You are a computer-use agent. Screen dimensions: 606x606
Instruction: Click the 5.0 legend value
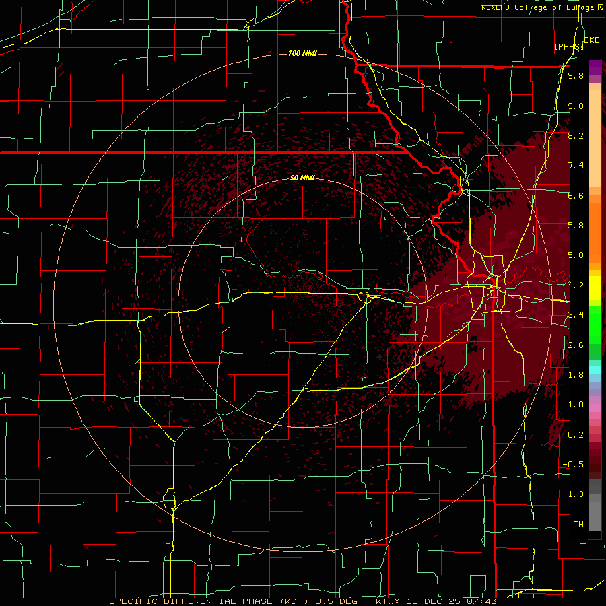tap(576, 255)
